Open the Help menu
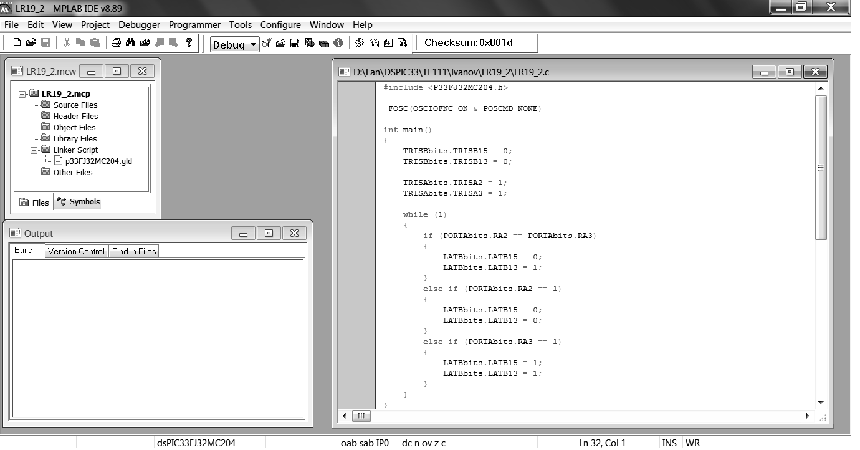The image size is (860, 450). tap(363, 25)
